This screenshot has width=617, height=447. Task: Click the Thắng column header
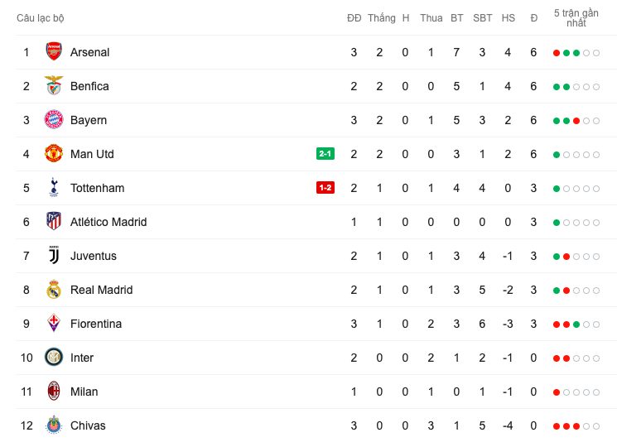382,18
